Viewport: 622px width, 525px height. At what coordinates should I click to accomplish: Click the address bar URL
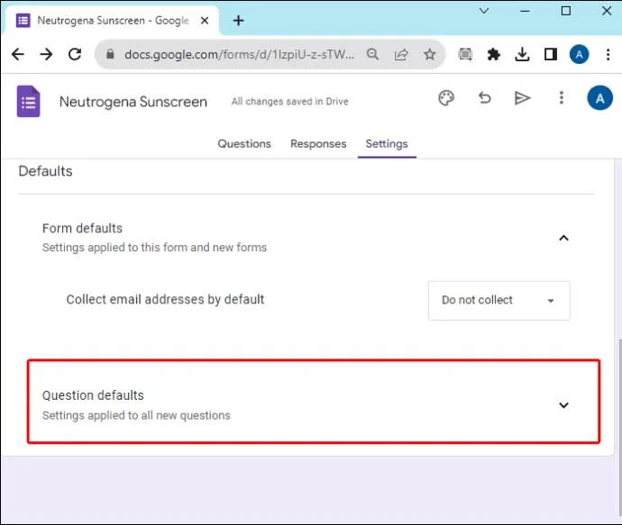239,54
